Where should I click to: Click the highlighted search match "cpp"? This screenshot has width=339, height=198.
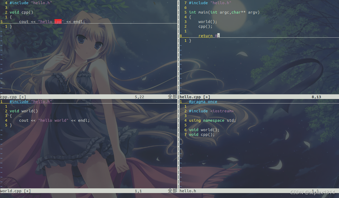click(x=58, y=21)
